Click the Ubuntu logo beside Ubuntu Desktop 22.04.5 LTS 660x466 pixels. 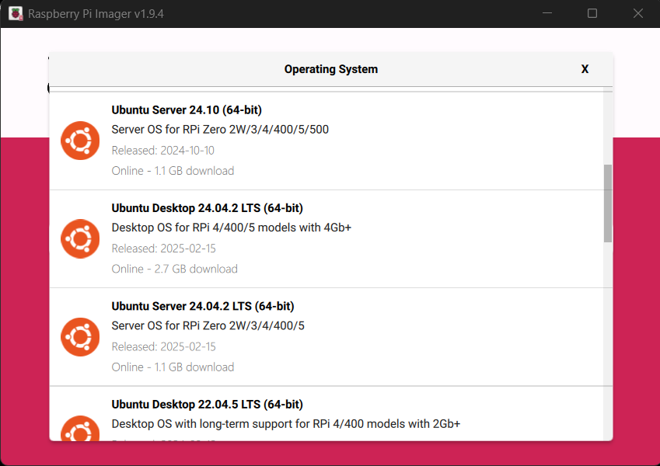coord(80,428)
